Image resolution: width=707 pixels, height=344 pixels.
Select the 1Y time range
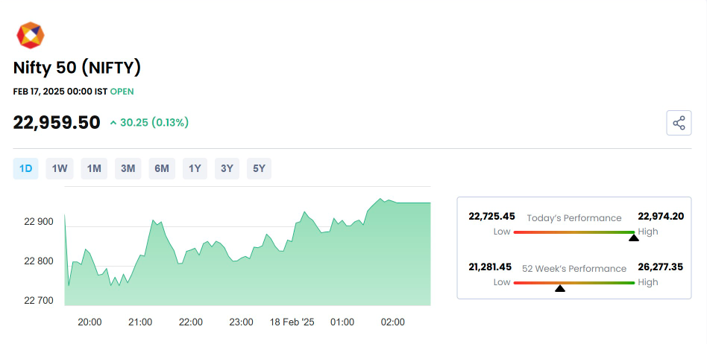click(x=195, y=169)
